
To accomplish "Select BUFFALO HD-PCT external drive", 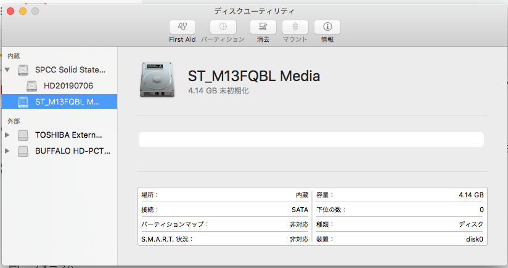I will 68,151.
